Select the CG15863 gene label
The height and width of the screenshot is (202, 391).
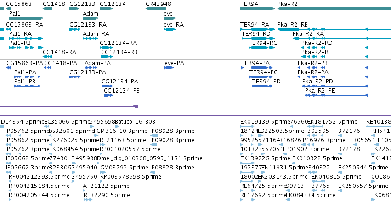pos(19,4)
